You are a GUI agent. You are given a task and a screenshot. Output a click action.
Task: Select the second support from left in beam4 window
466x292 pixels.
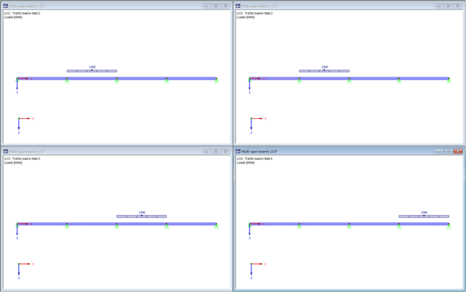coord(299,226)
